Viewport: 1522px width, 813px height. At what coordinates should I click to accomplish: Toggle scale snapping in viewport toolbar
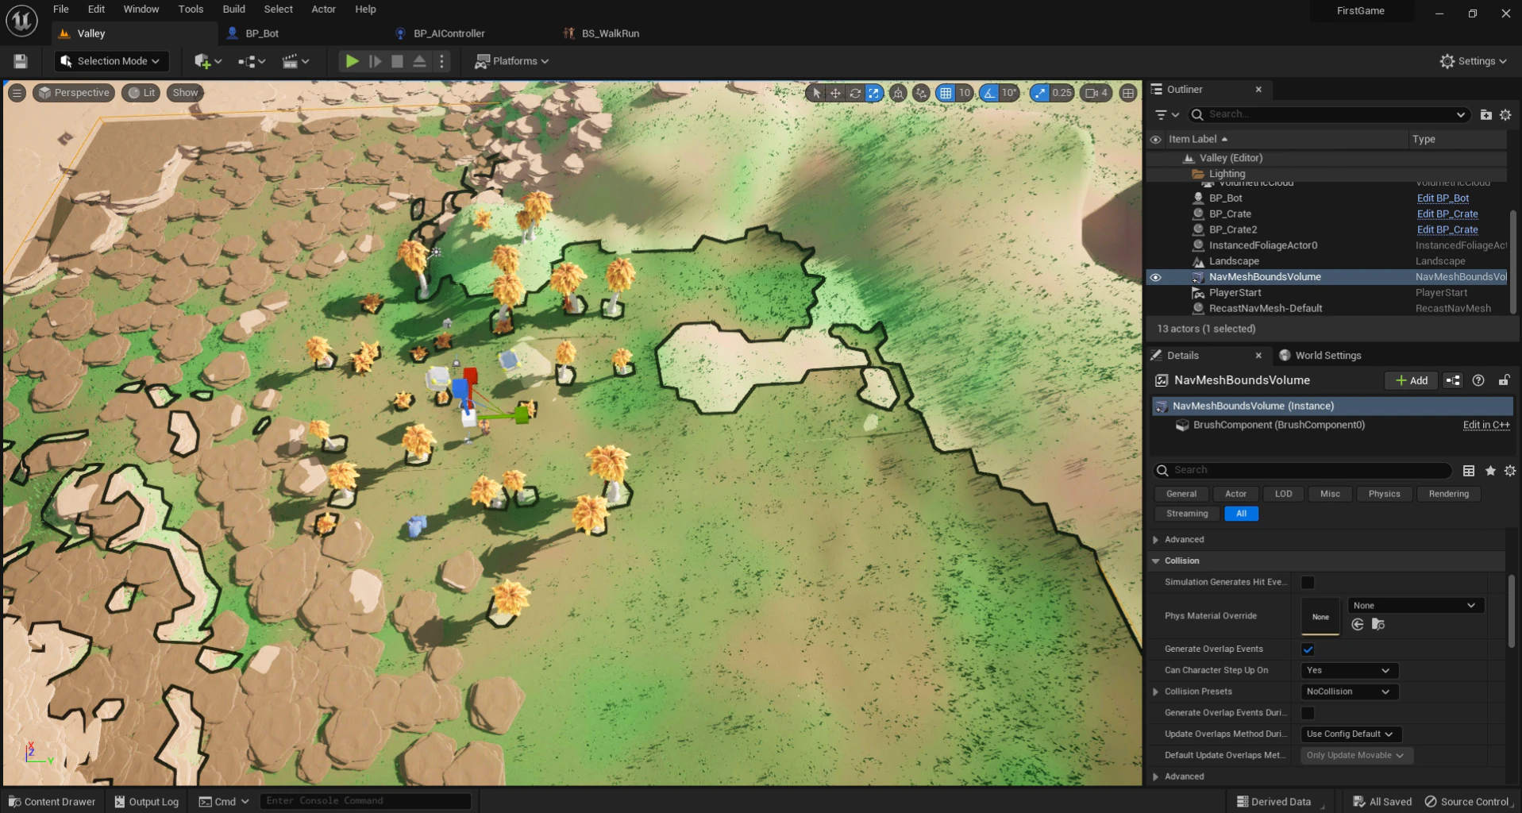1040,93
